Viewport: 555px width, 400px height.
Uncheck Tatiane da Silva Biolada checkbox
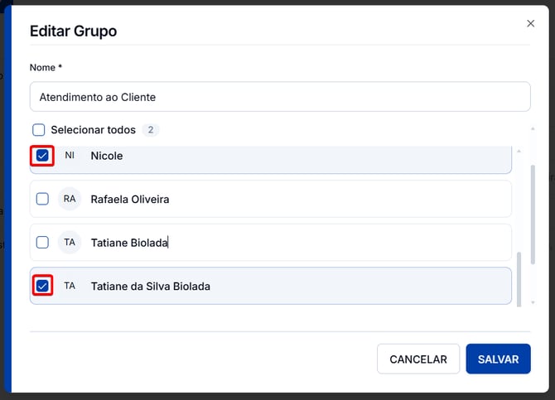tap(42, 286)
